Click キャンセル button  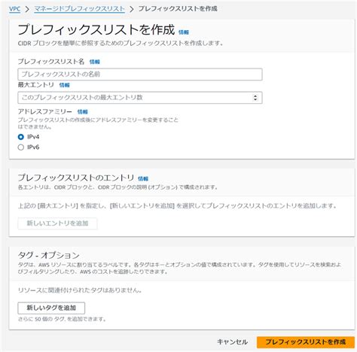(232, 342)
